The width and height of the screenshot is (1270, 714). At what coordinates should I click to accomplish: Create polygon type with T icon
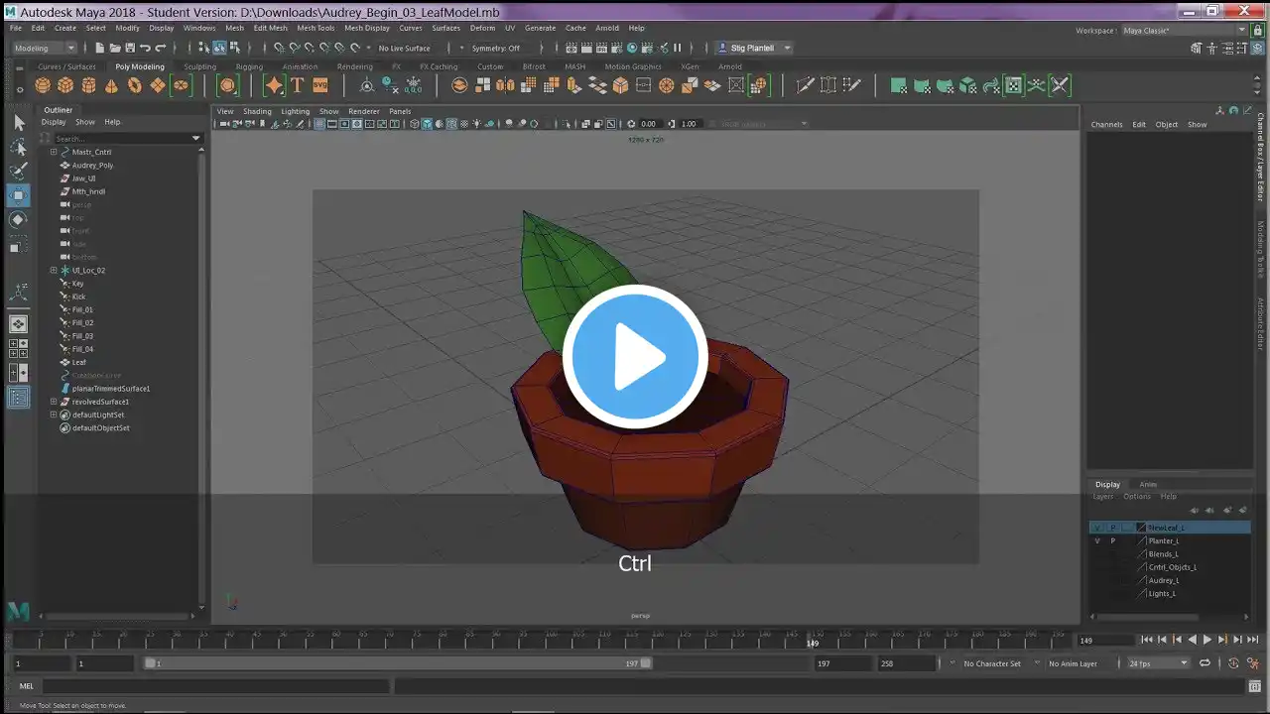point(297,85)
